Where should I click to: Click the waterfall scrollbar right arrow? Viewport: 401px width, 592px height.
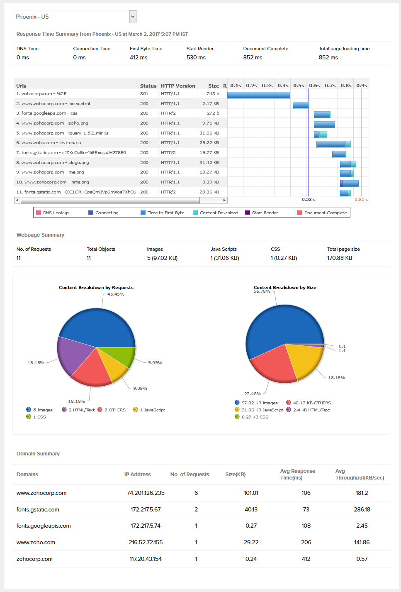(225, 200)
